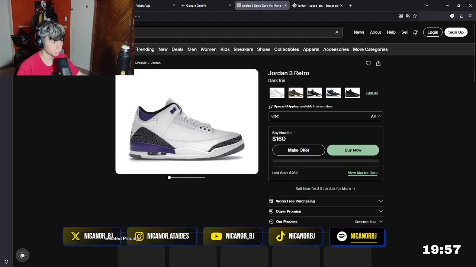The width and height of the screenshot is (476, 267).
Task: Select the blue accent colorway thumbnail
Action: (x=334, y=93)
